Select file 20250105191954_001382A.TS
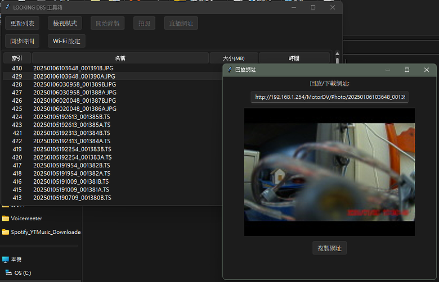 pos(72,174)
